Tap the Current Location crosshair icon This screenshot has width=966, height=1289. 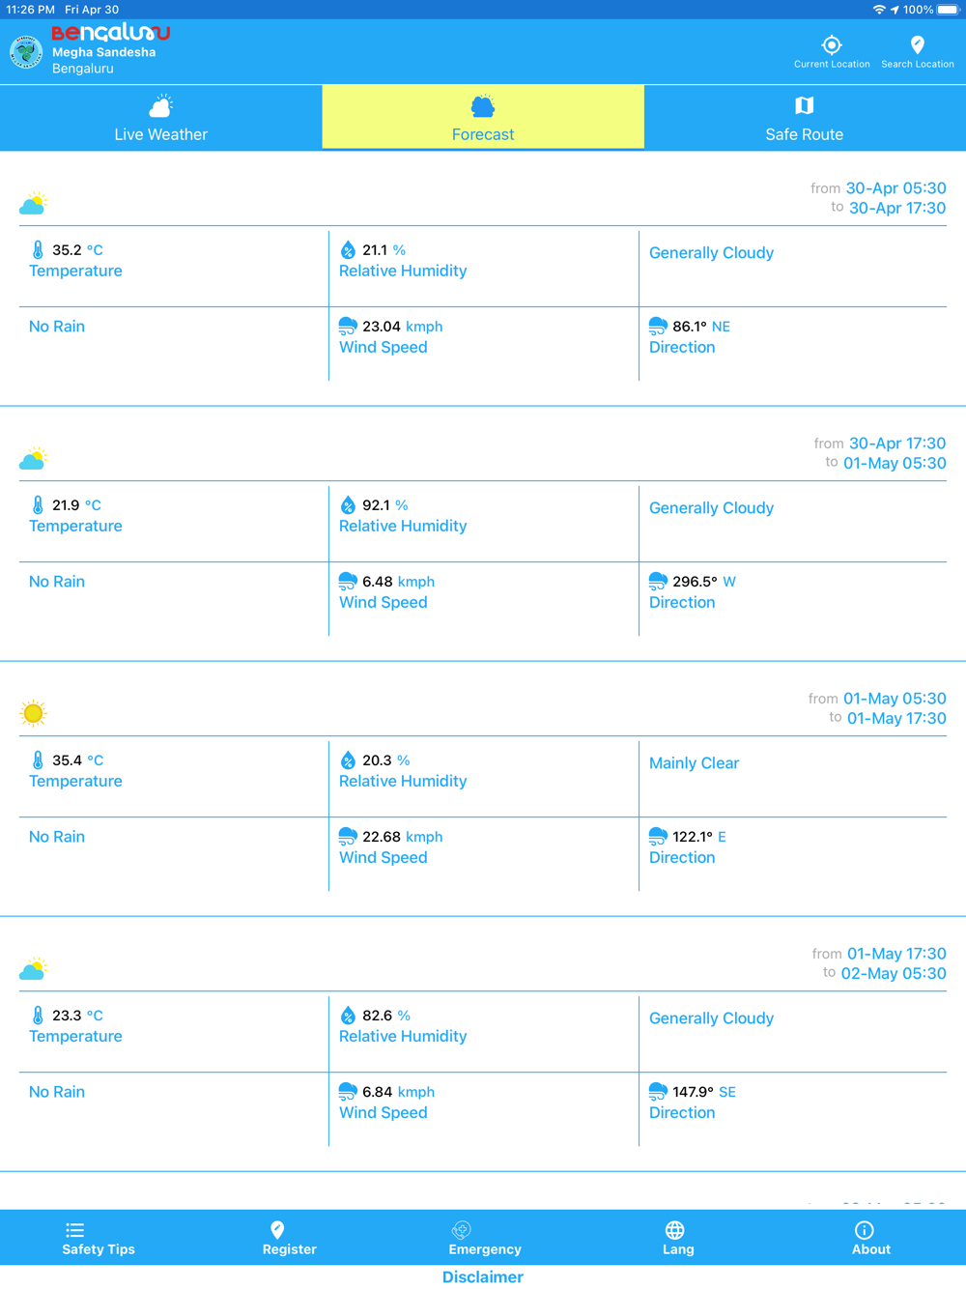click(x=832, y=44)
